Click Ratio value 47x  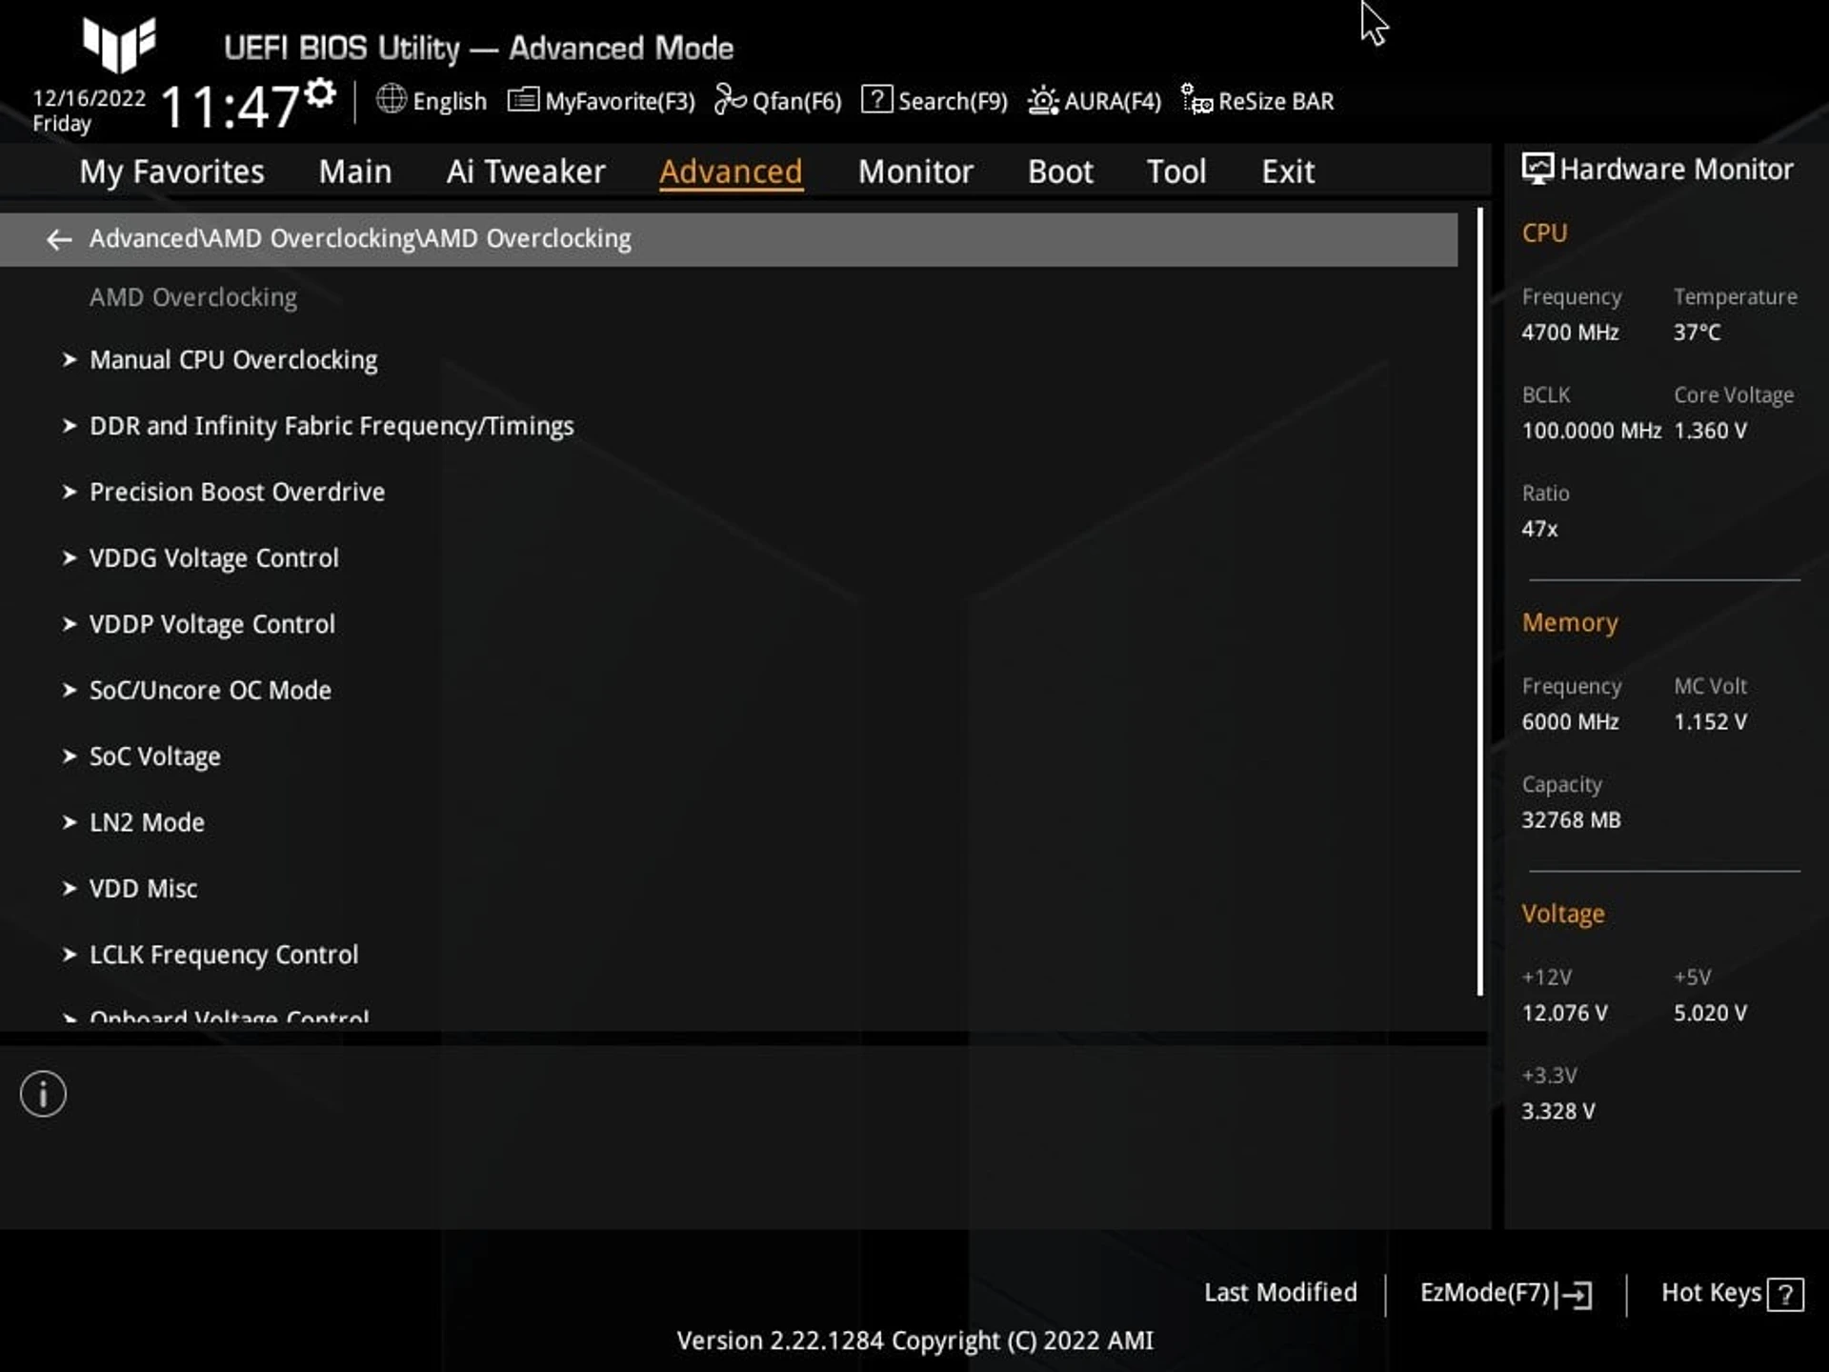(x=1539, y=529)
